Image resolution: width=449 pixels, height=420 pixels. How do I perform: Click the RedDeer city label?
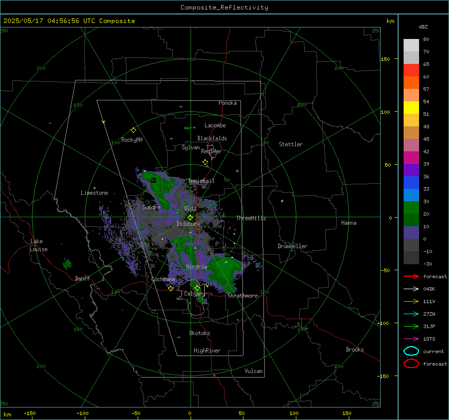tap(212, 151)
